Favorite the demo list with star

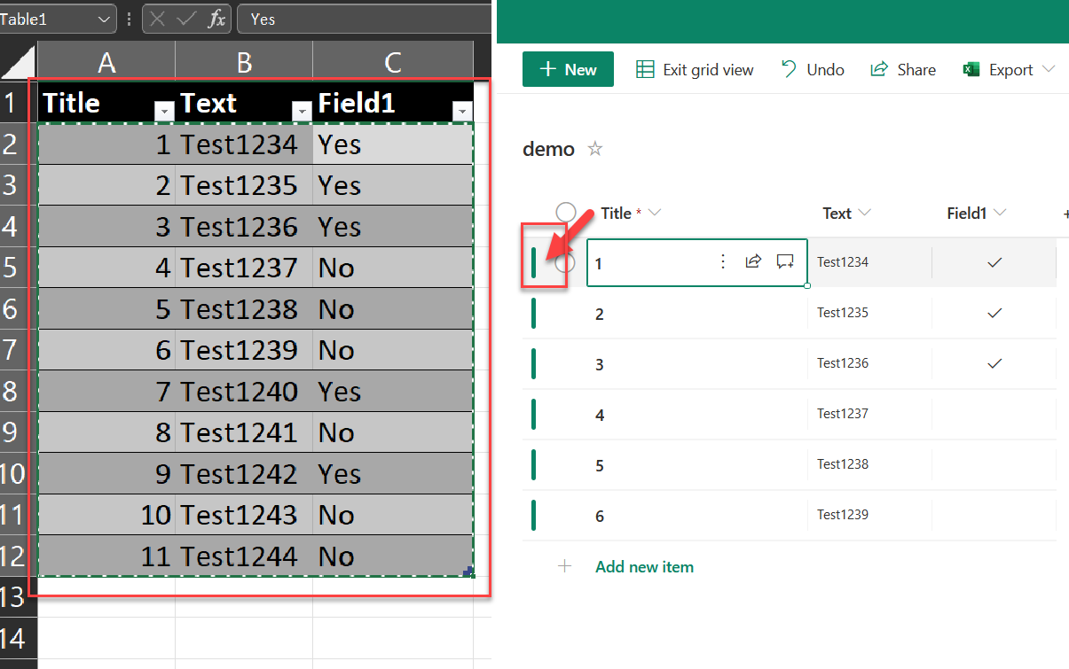click(595, 149)
